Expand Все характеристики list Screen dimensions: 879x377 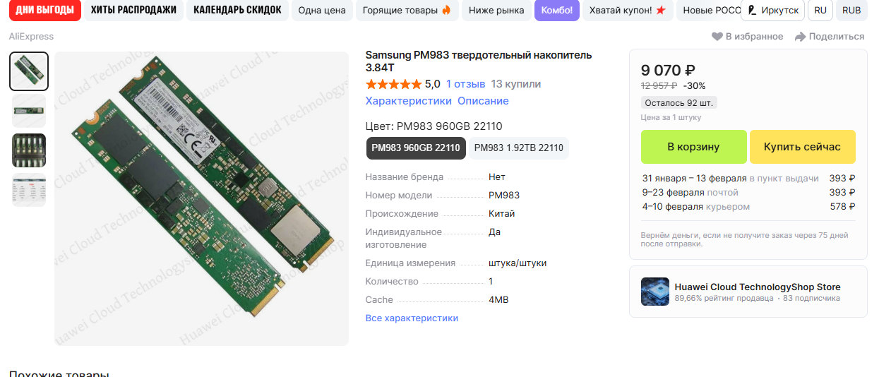click(412, 318)
